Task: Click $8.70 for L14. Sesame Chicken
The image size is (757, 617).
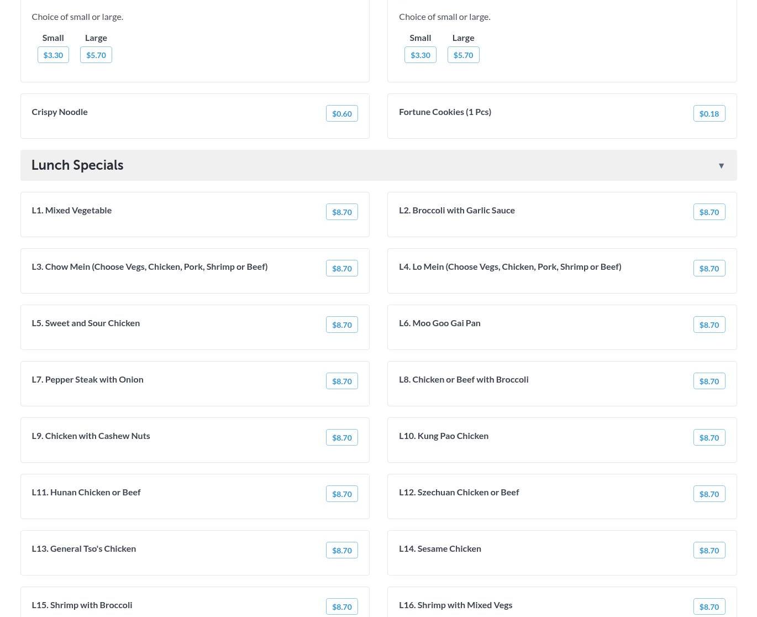Action: point(709,550)
